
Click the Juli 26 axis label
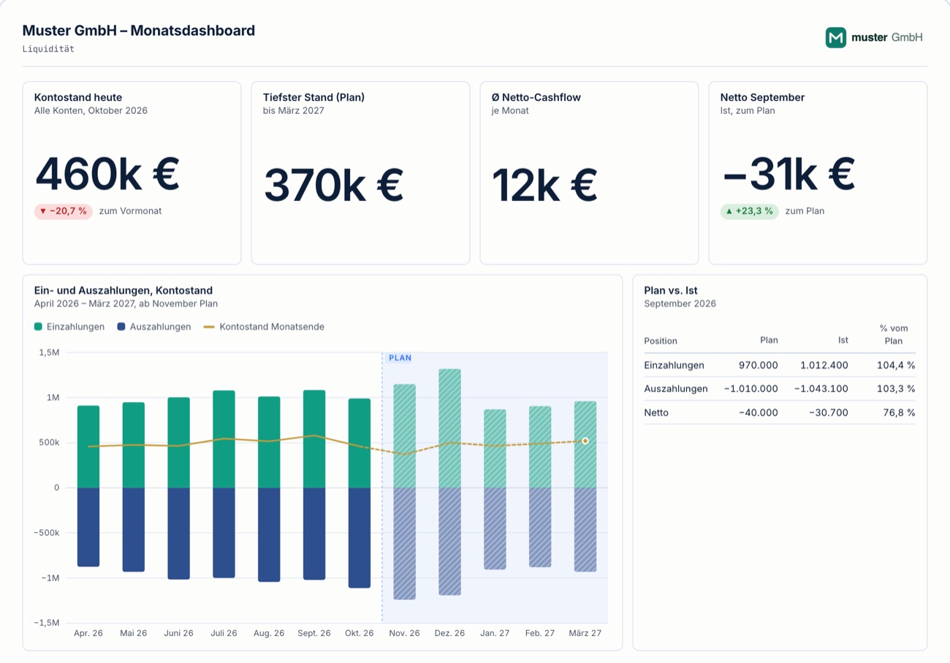224,633
